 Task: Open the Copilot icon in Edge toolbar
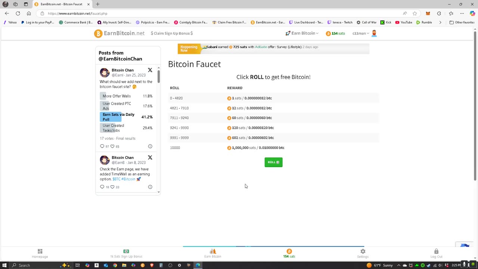click(472, 13)
